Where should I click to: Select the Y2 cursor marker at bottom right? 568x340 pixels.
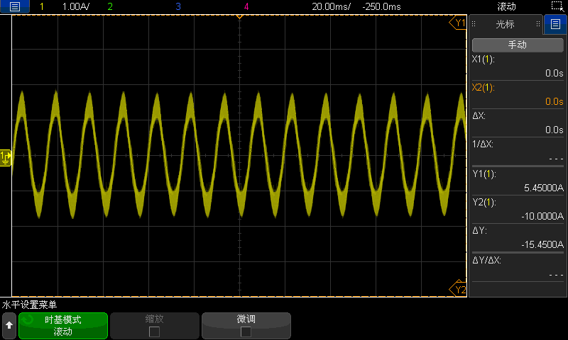point(459,289)
